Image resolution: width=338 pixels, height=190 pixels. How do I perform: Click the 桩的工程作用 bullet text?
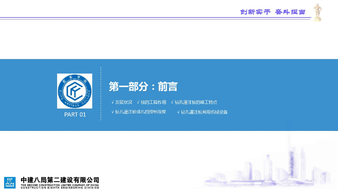(x=153, y=103)
